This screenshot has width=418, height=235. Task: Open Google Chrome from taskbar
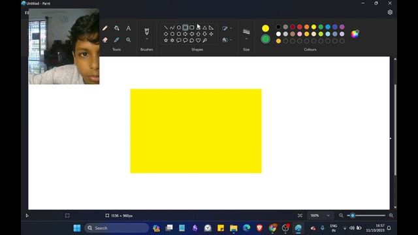[x=272, y=228]
